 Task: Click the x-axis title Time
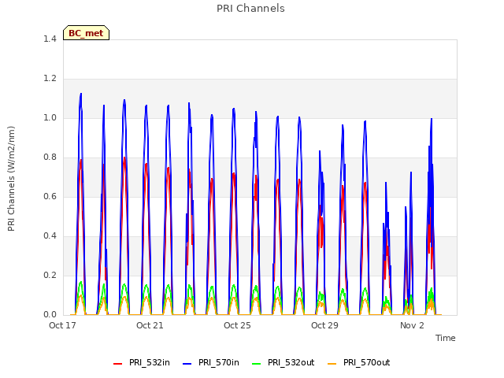[445, 338]
